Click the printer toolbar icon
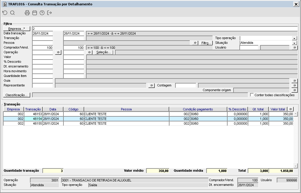 click(27, 13)
